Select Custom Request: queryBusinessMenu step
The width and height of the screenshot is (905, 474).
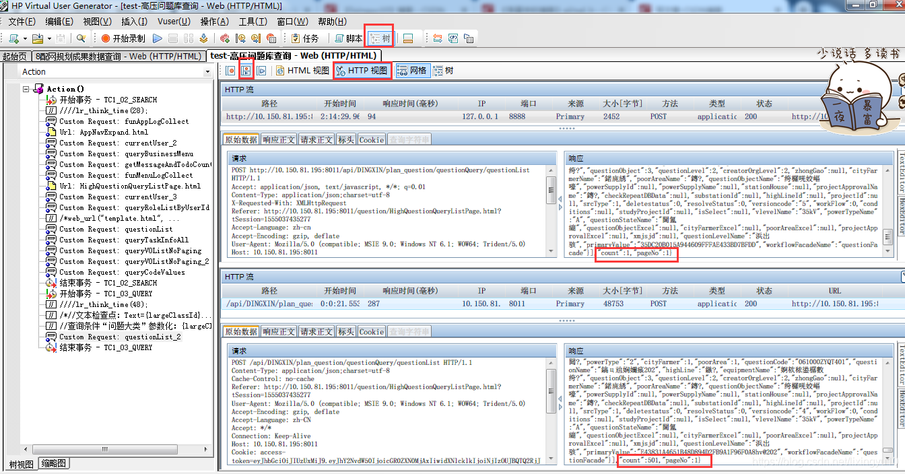pyautogui.click(x=126, y=154)
